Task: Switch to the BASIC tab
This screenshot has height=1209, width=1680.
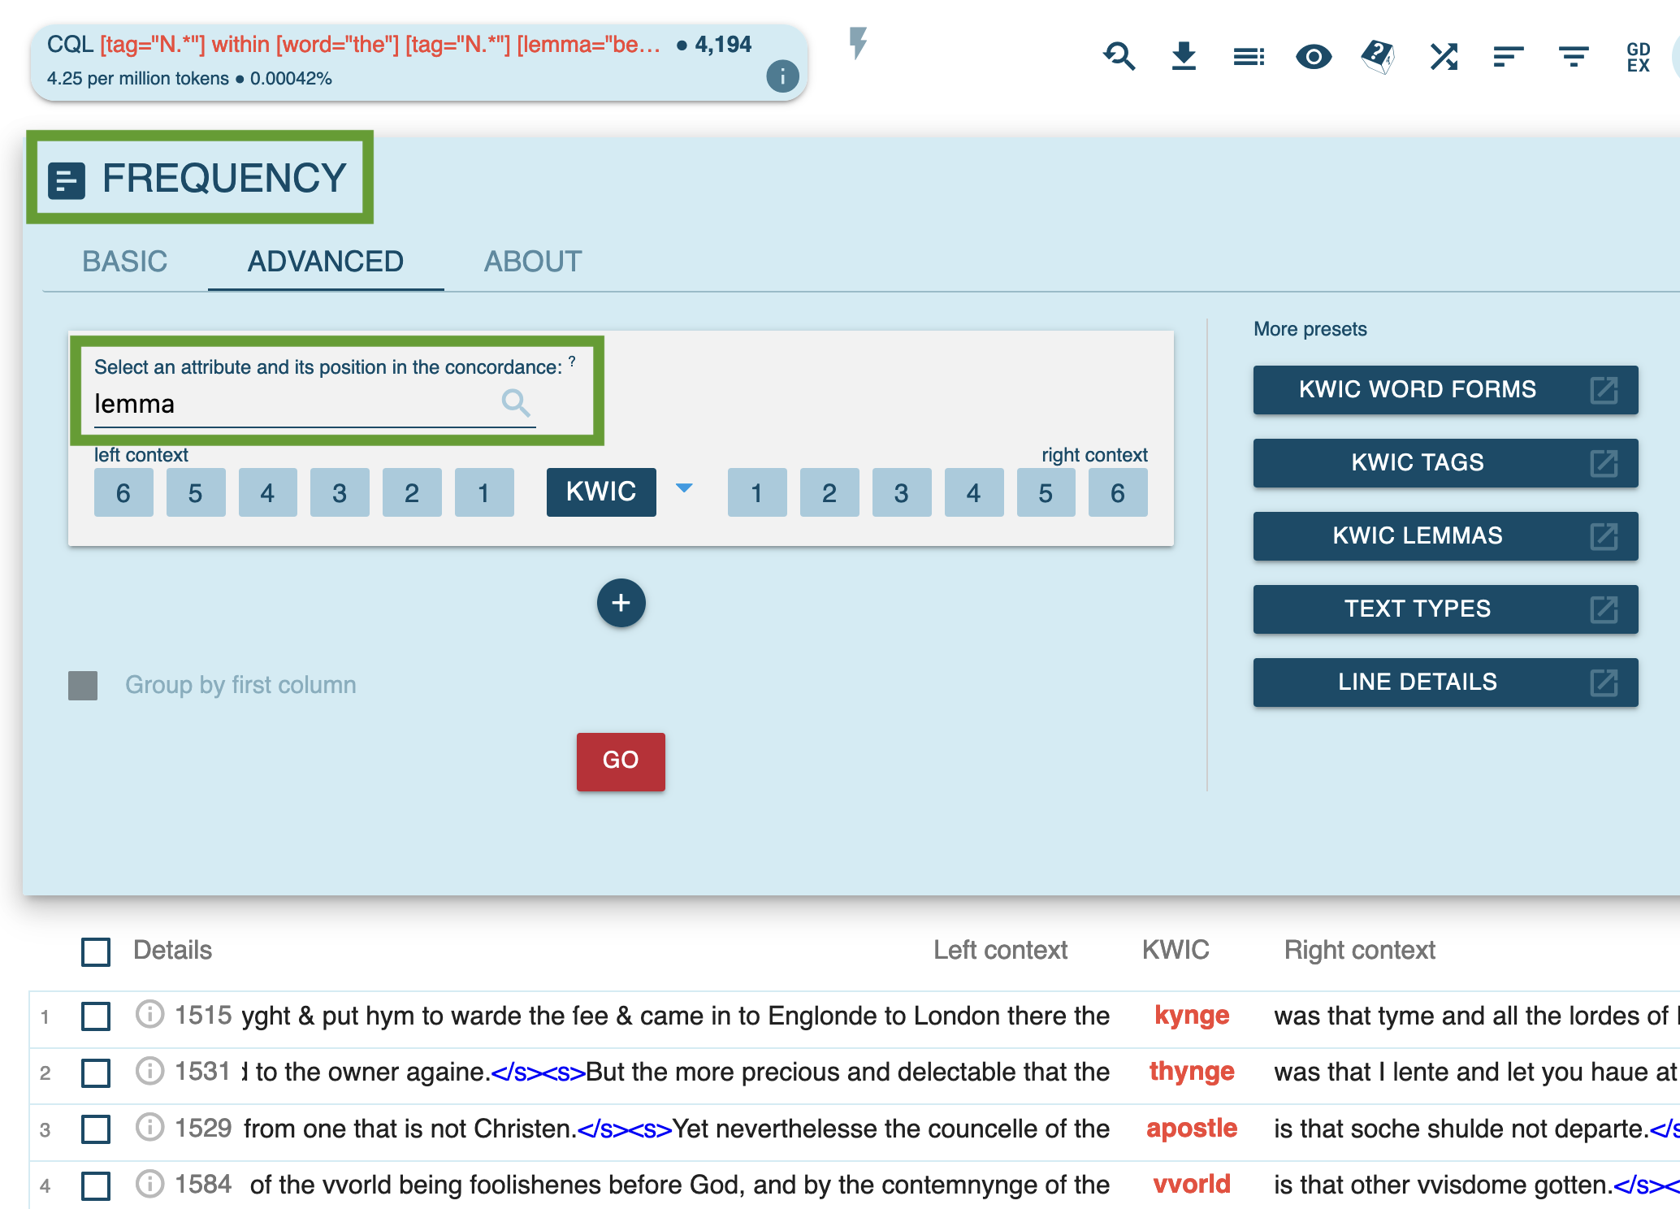Action: tap(124, 262)
